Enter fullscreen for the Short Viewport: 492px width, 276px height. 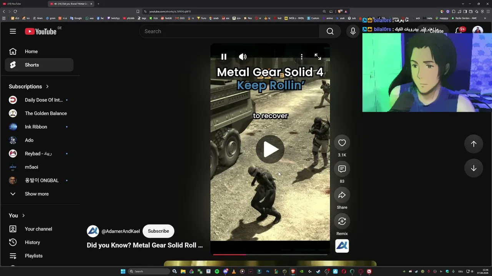point(318,57)
